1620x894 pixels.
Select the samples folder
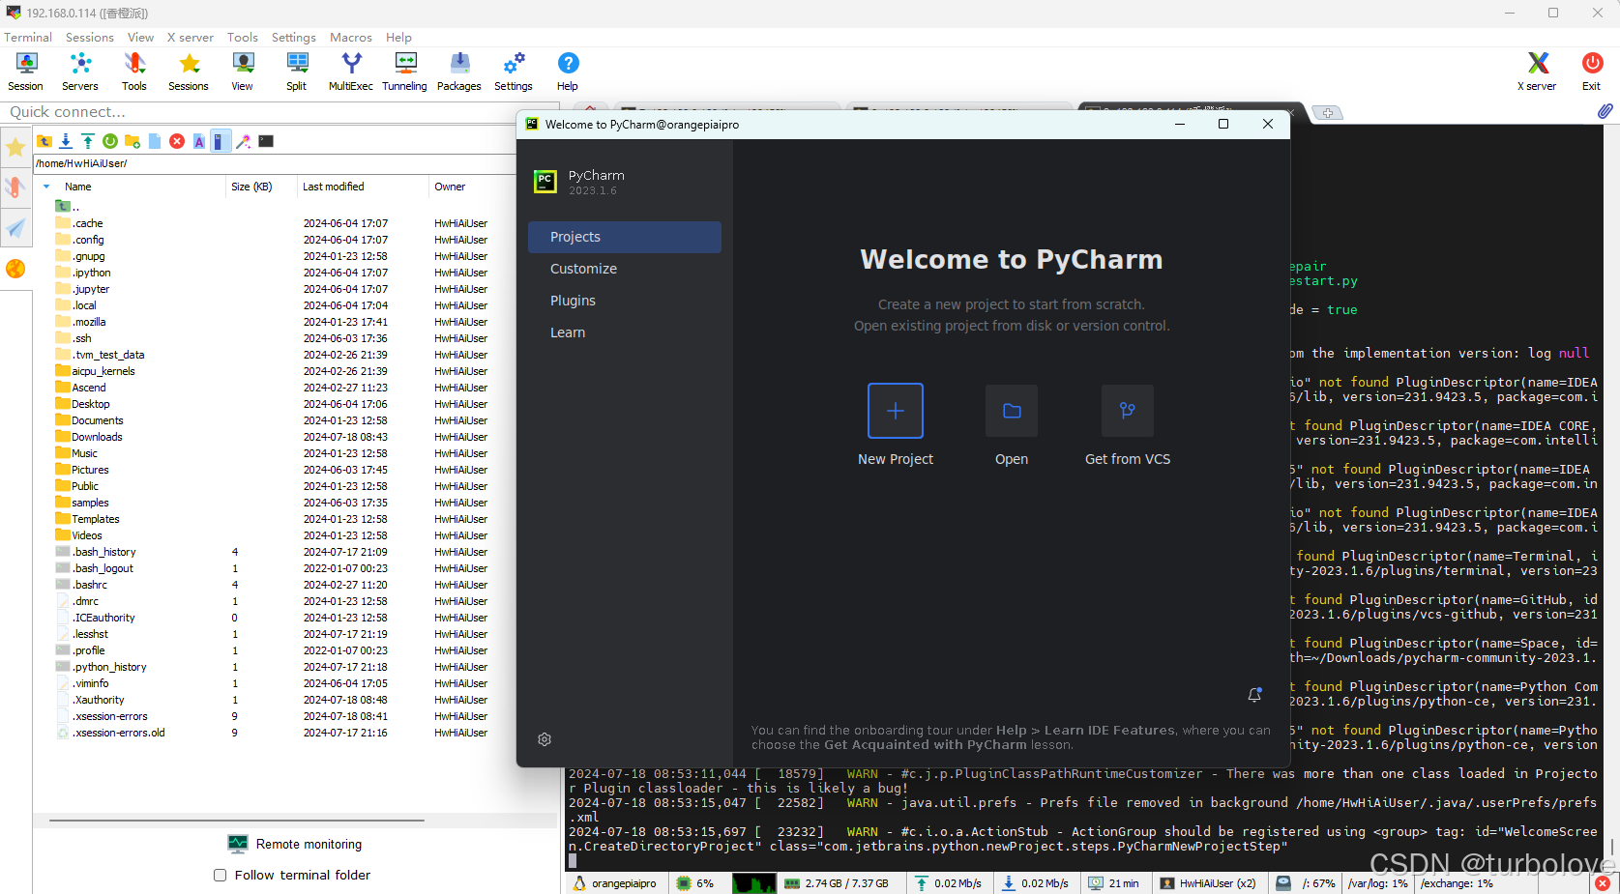point(274,503)
